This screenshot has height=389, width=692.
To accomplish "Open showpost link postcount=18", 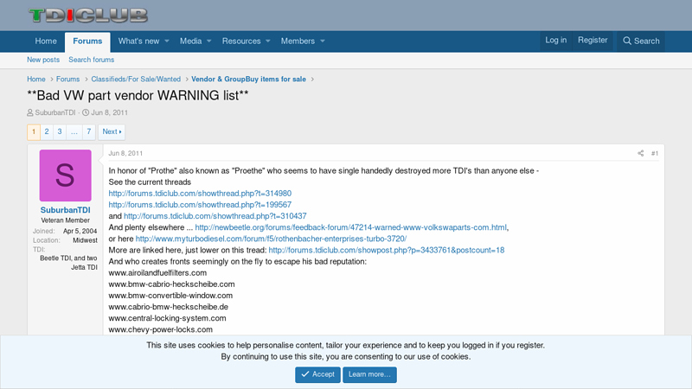I will pos(387,250).
